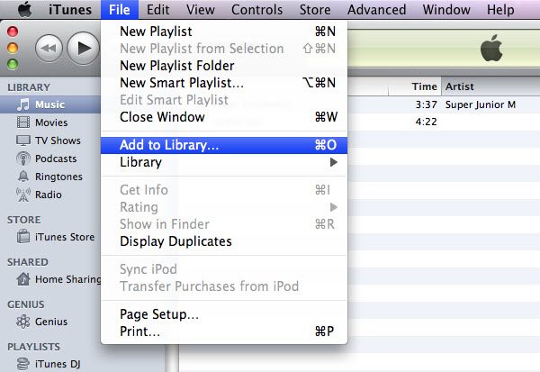This screenshot has width=540, height=372.
Task: Open the View menu
Action: coord(201,10)
